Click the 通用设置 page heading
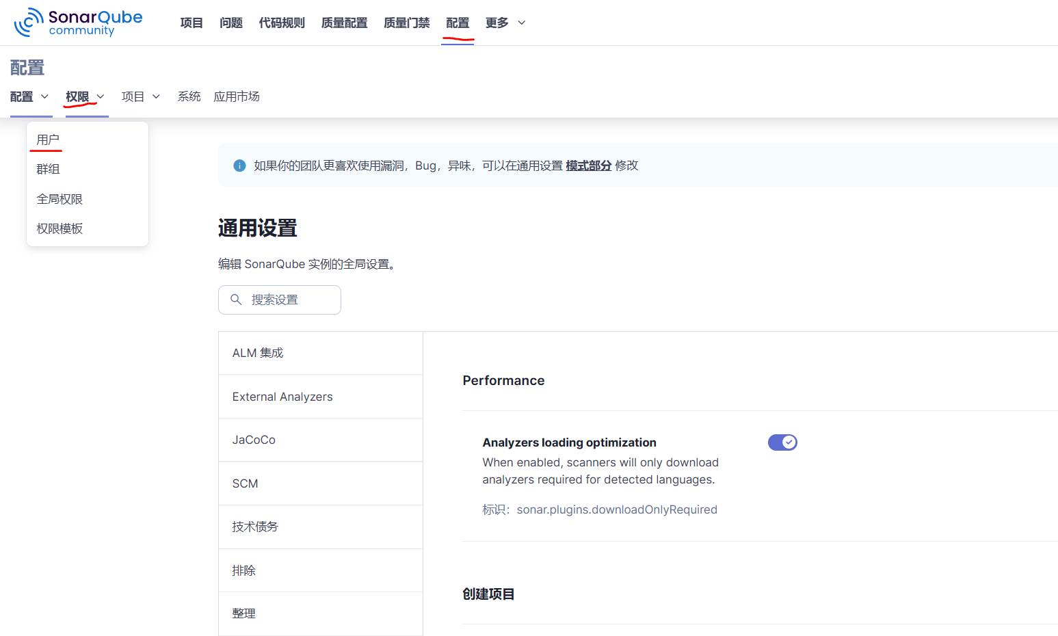 coord(257,228)
